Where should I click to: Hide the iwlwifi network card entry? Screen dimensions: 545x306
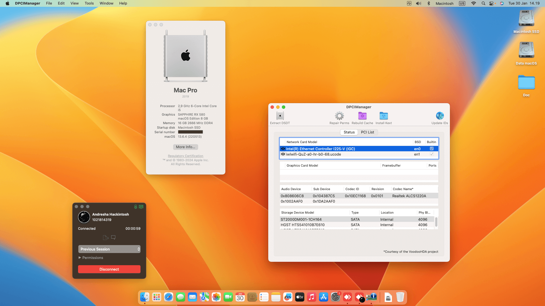(283, 154)
